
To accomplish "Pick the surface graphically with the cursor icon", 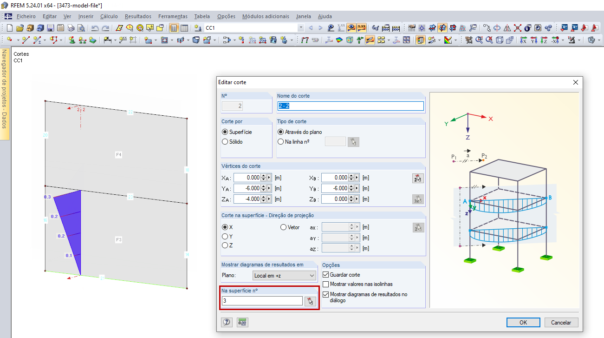I will click(x=310, y=301).
